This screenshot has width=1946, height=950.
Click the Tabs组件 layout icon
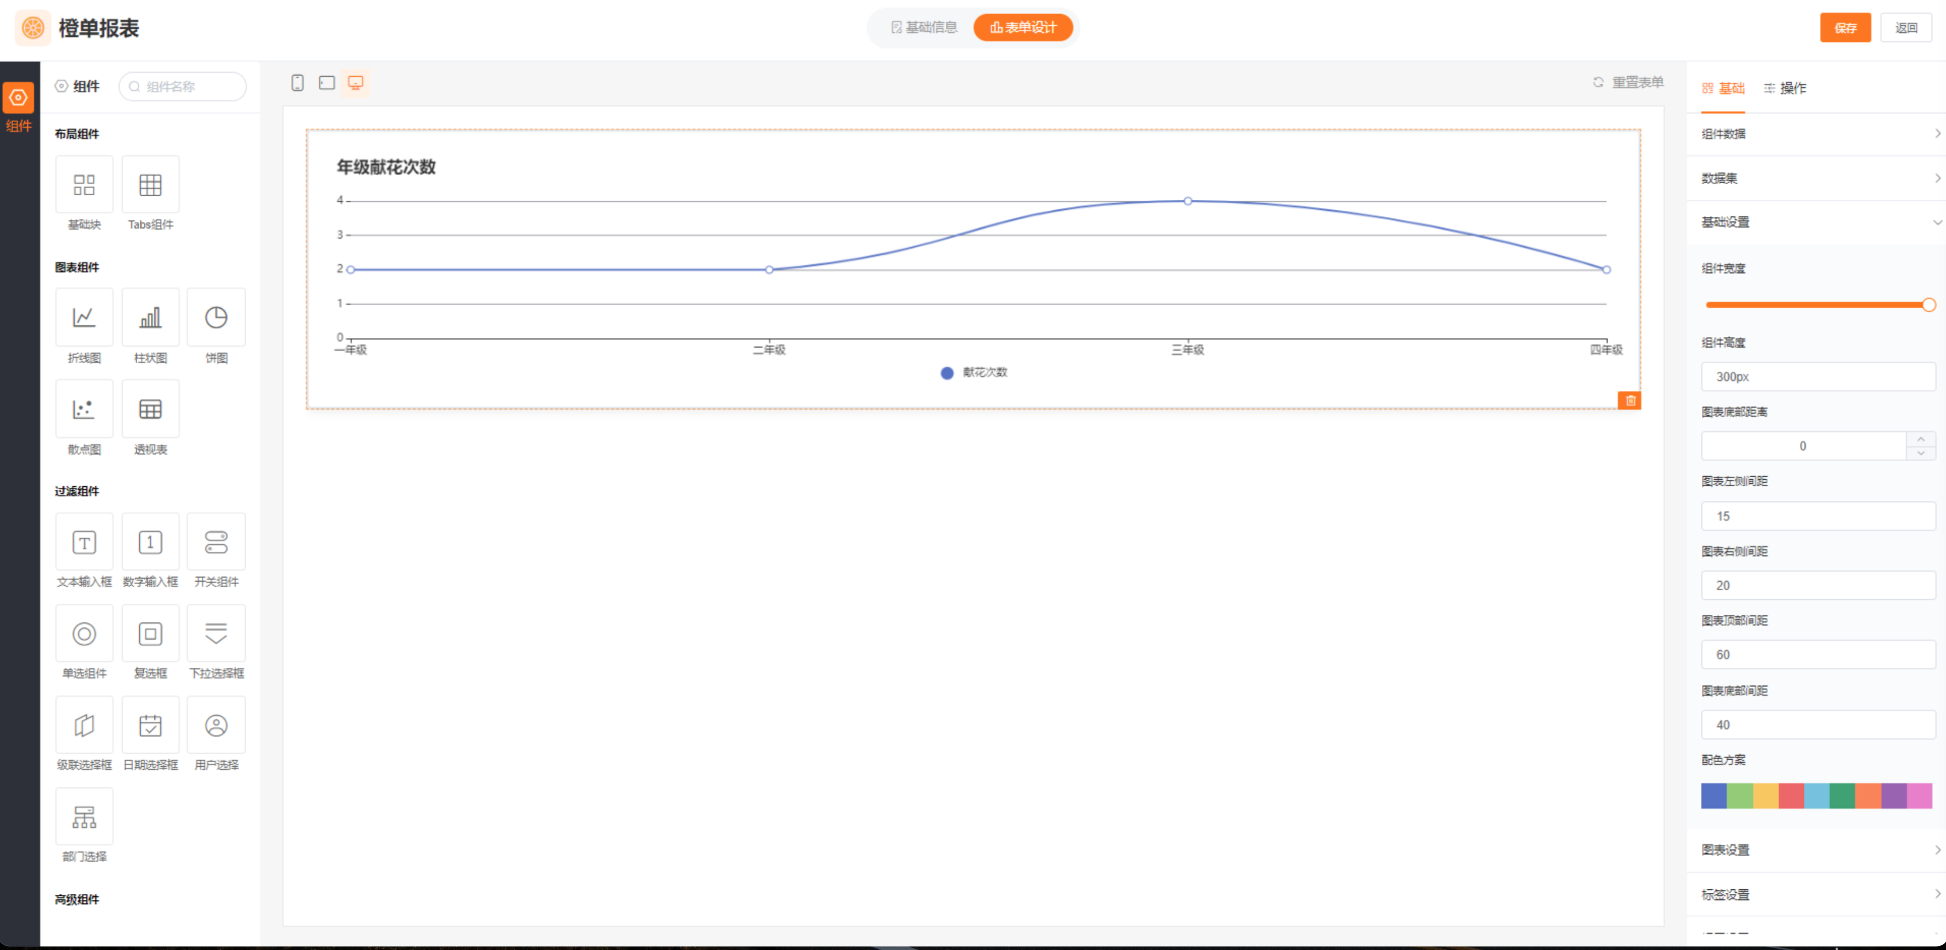(150, 185)
